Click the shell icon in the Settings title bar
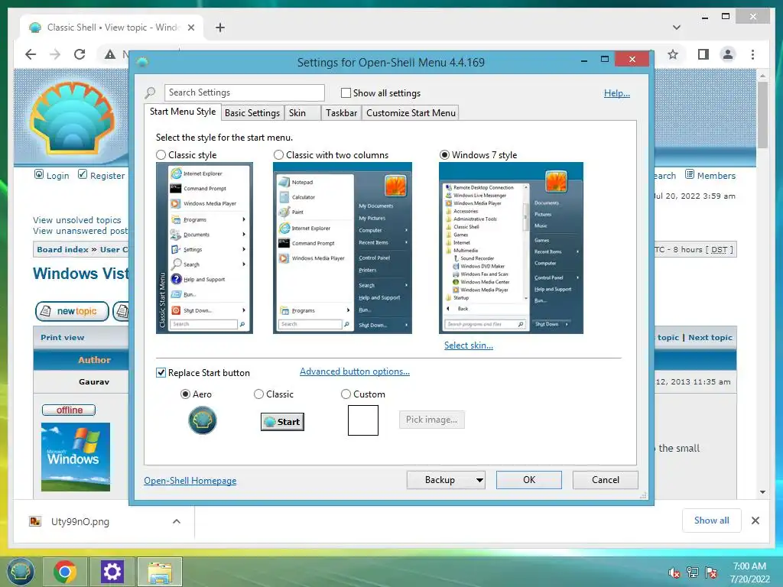This screenshot has height=587, width=783. [143, 63]
